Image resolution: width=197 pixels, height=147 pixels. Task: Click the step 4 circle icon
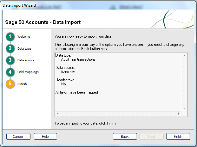pos(10,72)
